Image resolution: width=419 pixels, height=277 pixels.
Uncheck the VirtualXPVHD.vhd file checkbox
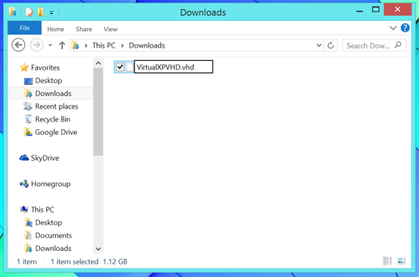[120, 67]
